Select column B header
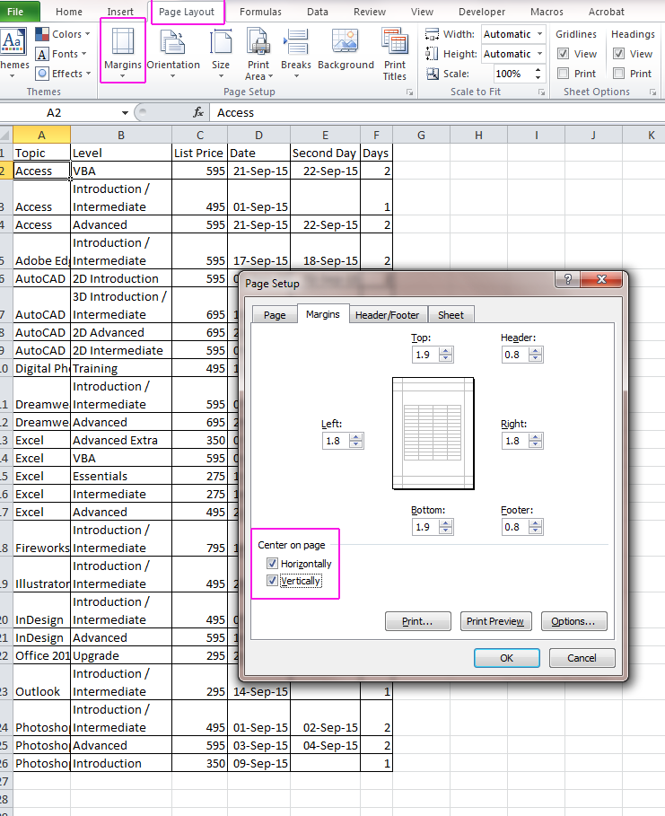665x816 pixels. [x=121, y=136]
